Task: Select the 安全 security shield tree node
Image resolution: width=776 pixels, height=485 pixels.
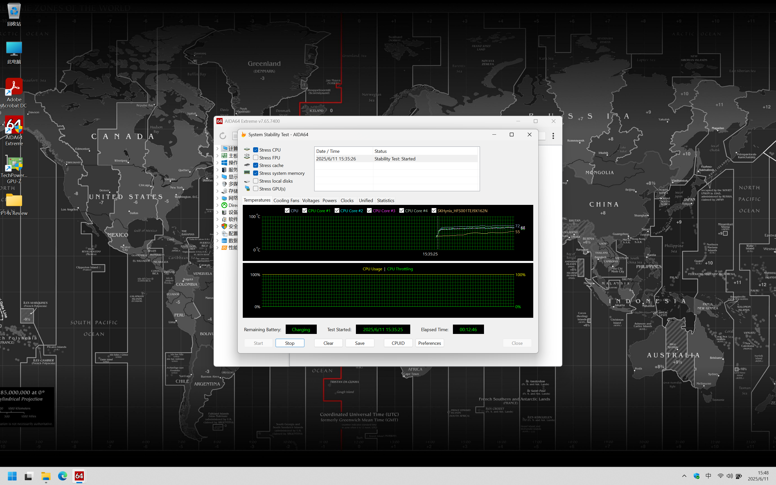Action: [230, 226]
